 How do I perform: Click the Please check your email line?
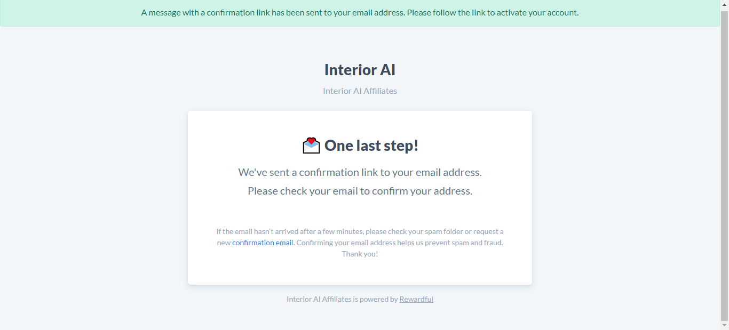(x=360, y=191)
